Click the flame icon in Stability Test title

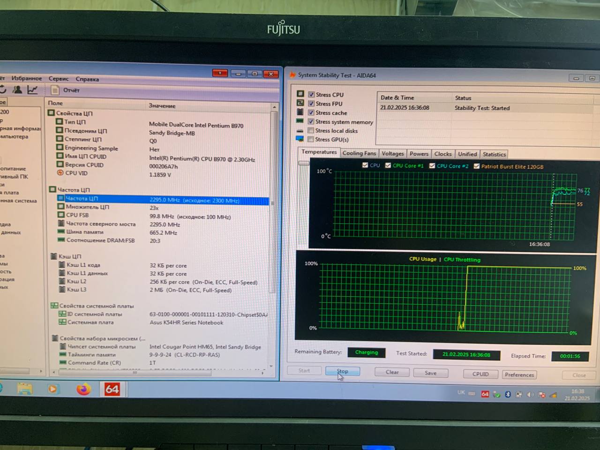point(292,75)
